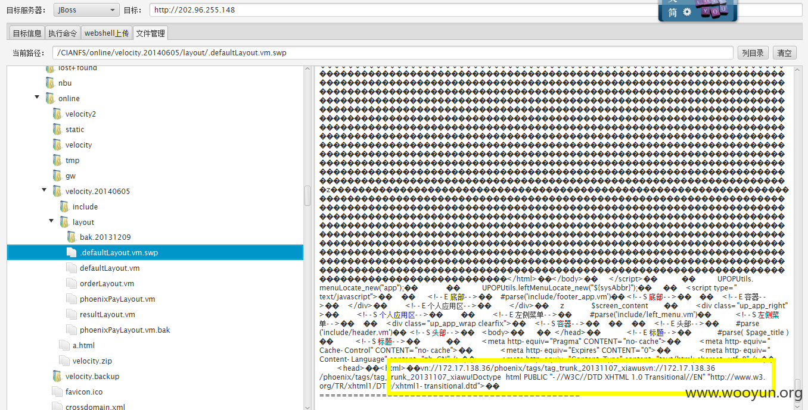Click the gw folder icon
This screenshot has height=410, width=808.
coord(57,176)
